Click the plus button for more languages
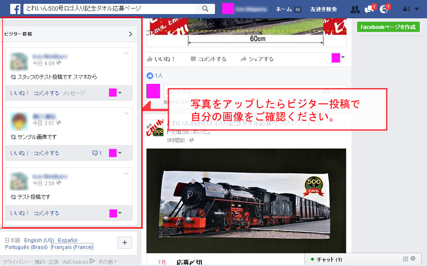This screenshot has height=266, width=427. tap(125, 243)
